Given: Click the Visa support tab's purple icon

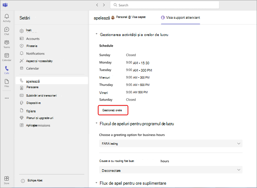Looking at the screenshot, I should coord(163,18).
